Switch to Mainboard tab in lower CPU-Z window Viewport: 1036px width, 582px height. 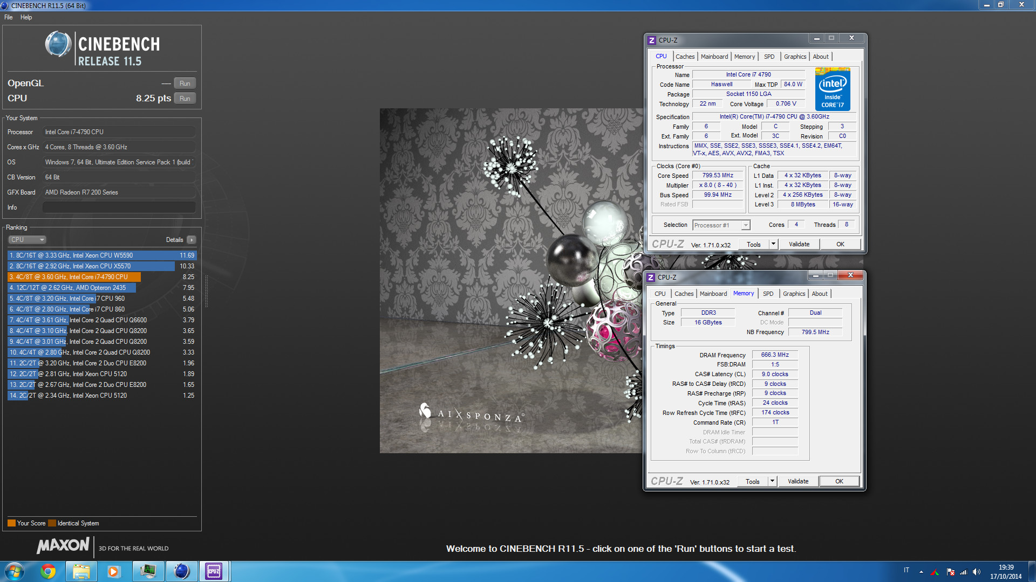click(x=713, y=294)
